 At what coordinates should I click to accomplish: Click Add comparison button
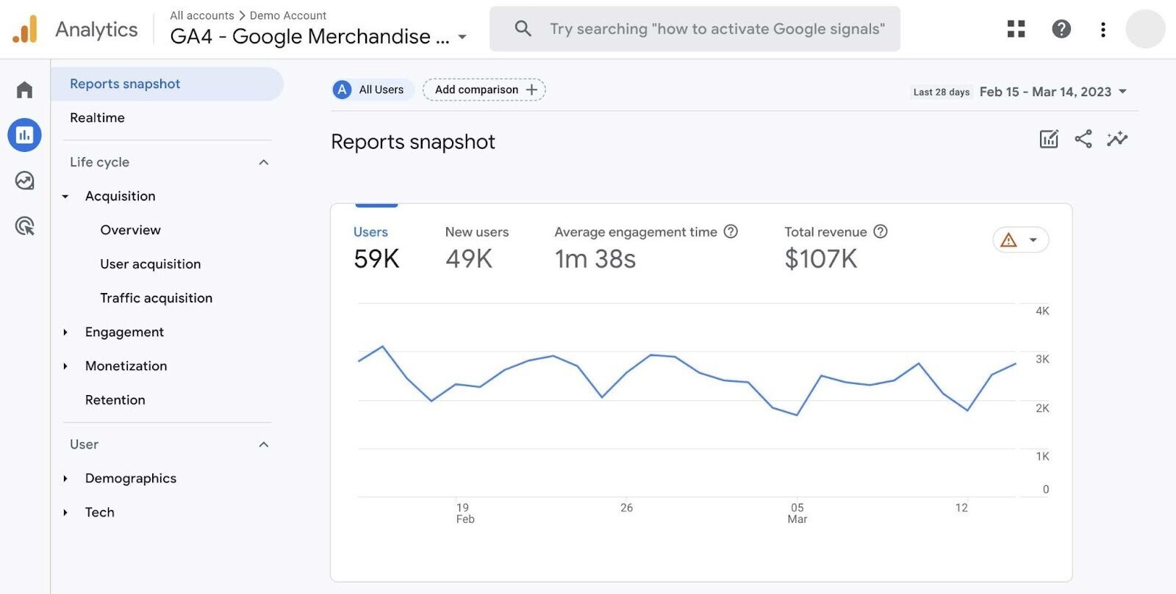pyautogui.click(x=484, y=90)
